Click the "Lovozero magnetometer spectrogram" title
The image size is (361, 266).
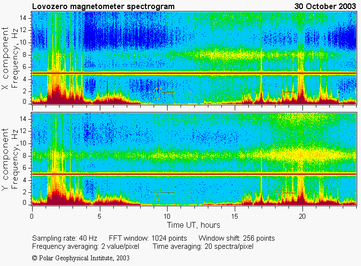103,6
